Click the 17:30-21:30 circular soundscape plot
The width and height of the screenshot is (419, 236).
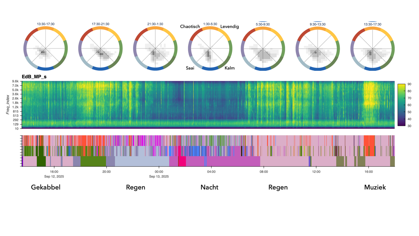pyautogui.click(x=101, y=49)
